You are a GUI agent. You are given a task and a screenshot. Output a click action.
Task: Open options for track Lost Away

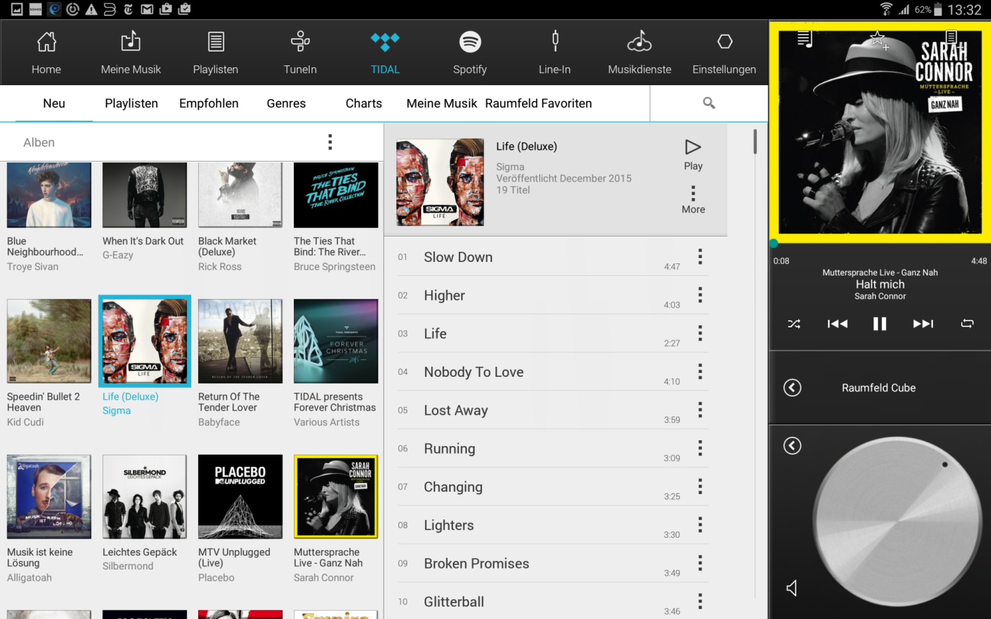(700, 410)
